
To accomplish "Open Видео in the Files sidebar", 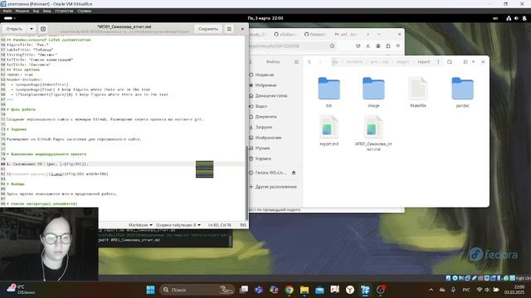I will click(x=275, y=107).
